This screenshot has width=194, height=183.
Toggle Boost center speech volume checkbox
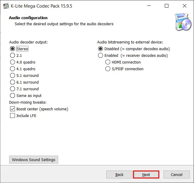point(12,109)
